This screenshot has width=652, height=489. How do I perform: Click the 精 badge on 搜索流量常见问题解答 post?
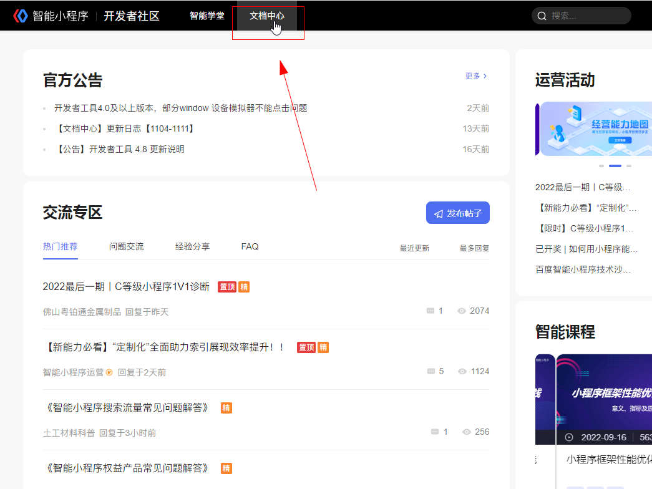[x=226, y=408]
